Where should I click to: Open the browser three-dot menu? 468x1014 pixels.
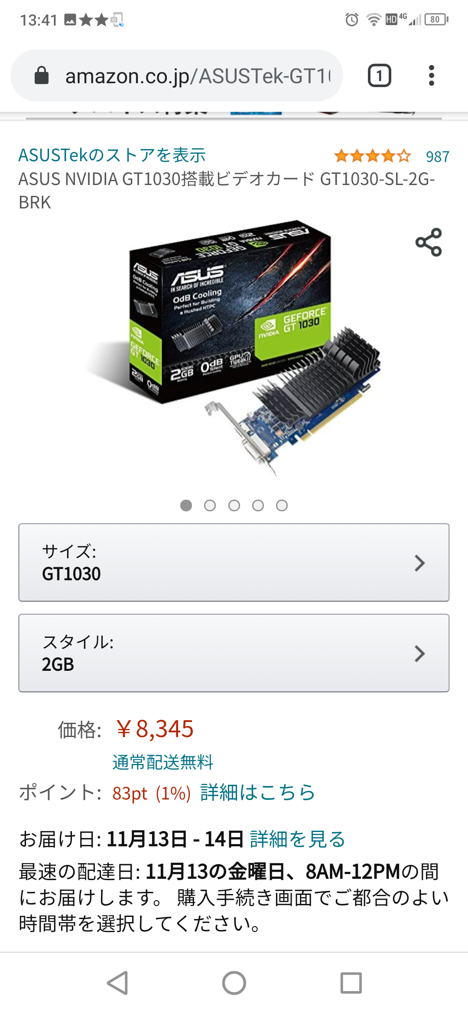click(x=431, y=75)
